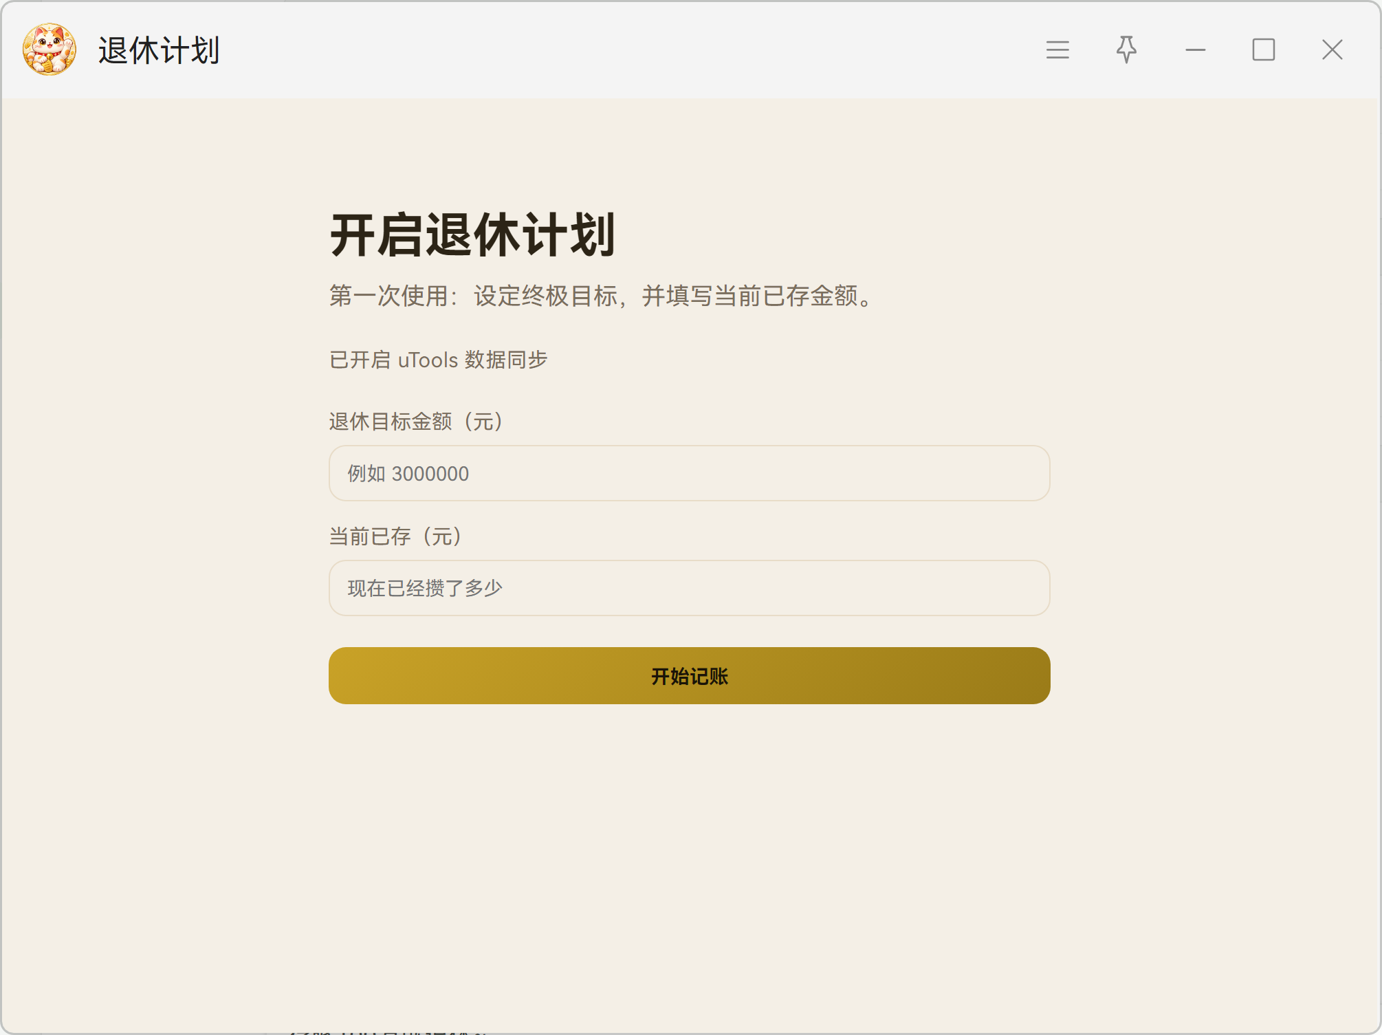Click the lucky cat app logo
The image size is (1382, 1035).
(50, 50)
